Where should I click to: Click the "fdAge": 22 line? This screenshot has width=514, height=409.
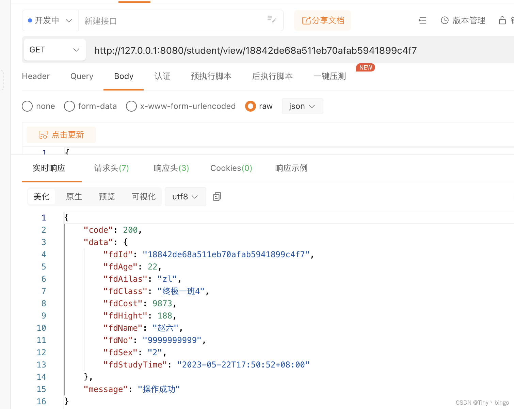(x=132, y=267)
